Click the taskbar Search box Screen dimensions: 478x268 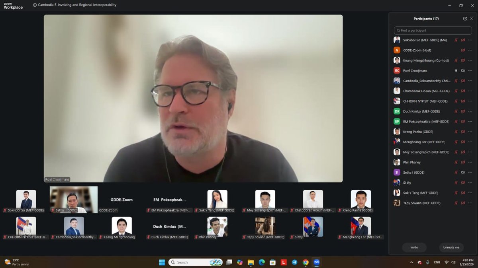(x=196, y=262)
